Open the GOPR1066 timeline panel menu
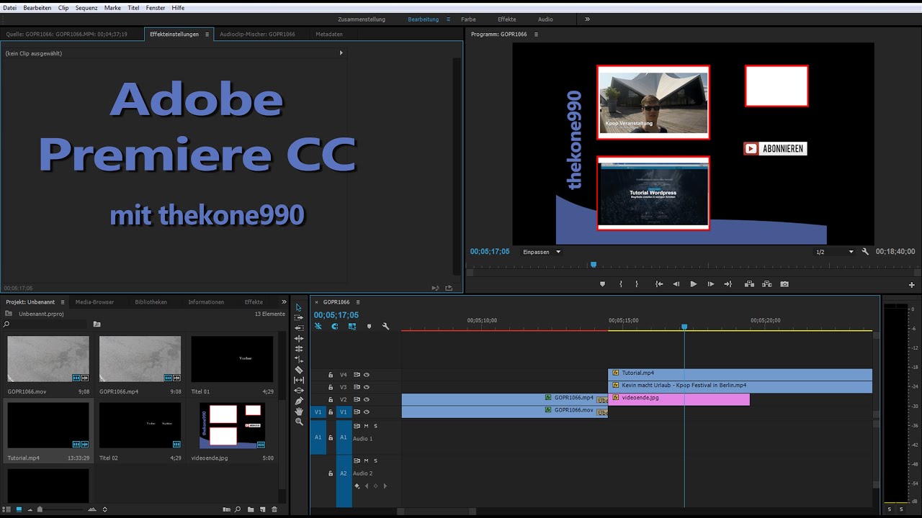This screenshot has height=518, width=922. tap(357, 302)
